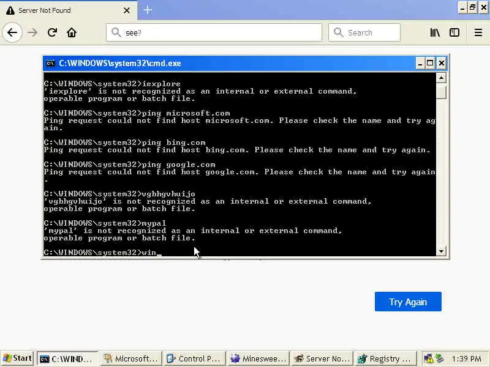Close the cmd.exe window
The height and width of the screenshot is (367, 490).
[441, 64]
